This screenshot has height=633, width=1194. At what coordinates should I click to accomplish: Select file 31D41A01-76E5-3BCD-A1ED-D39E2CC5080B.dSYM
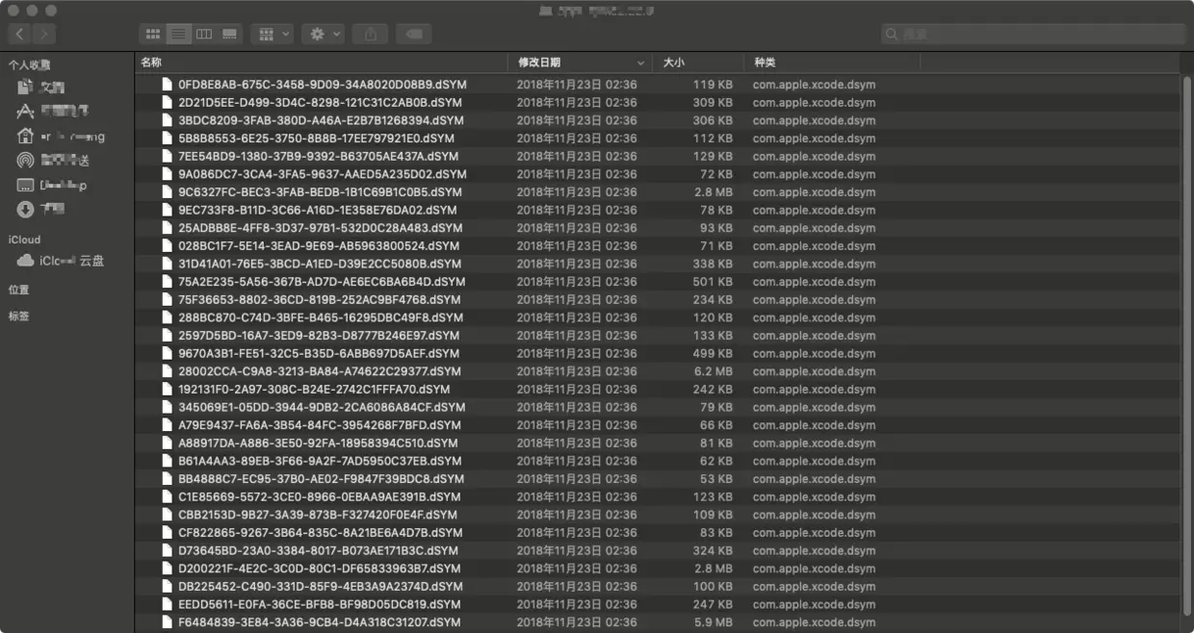click(x=320, y=264)
